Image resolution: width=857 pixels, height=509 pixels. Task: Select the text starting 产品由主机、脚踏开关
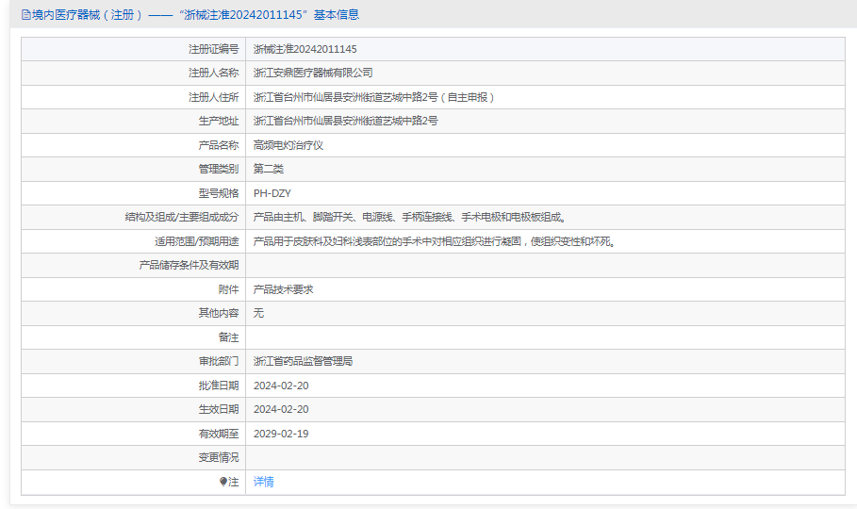(x=410, y=217)
